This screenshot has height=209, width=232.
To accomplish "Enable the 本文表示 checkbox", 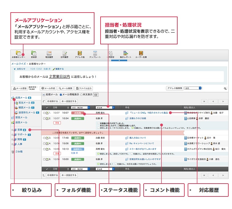I will pos(81,95).
